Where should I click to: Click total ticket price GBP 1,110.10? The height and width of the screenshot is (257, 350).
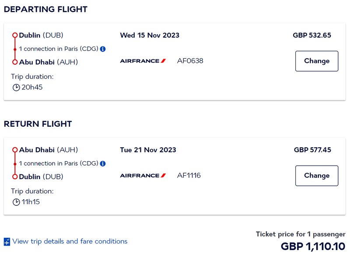(313, 247)
